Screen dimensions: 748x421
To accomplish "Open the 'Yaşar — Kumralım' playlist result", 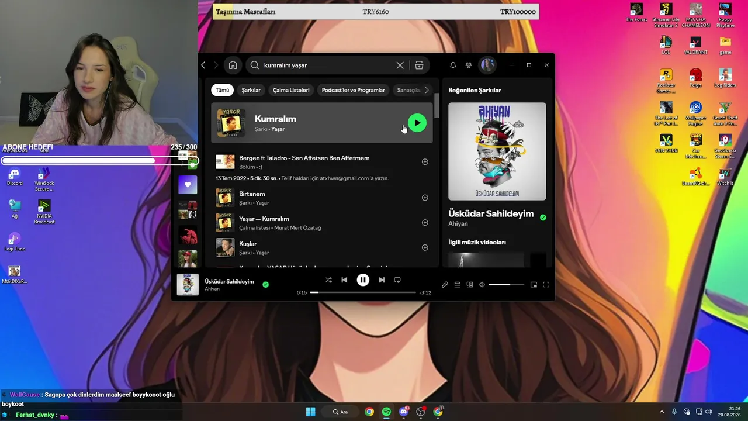I will tap(264, 219).
